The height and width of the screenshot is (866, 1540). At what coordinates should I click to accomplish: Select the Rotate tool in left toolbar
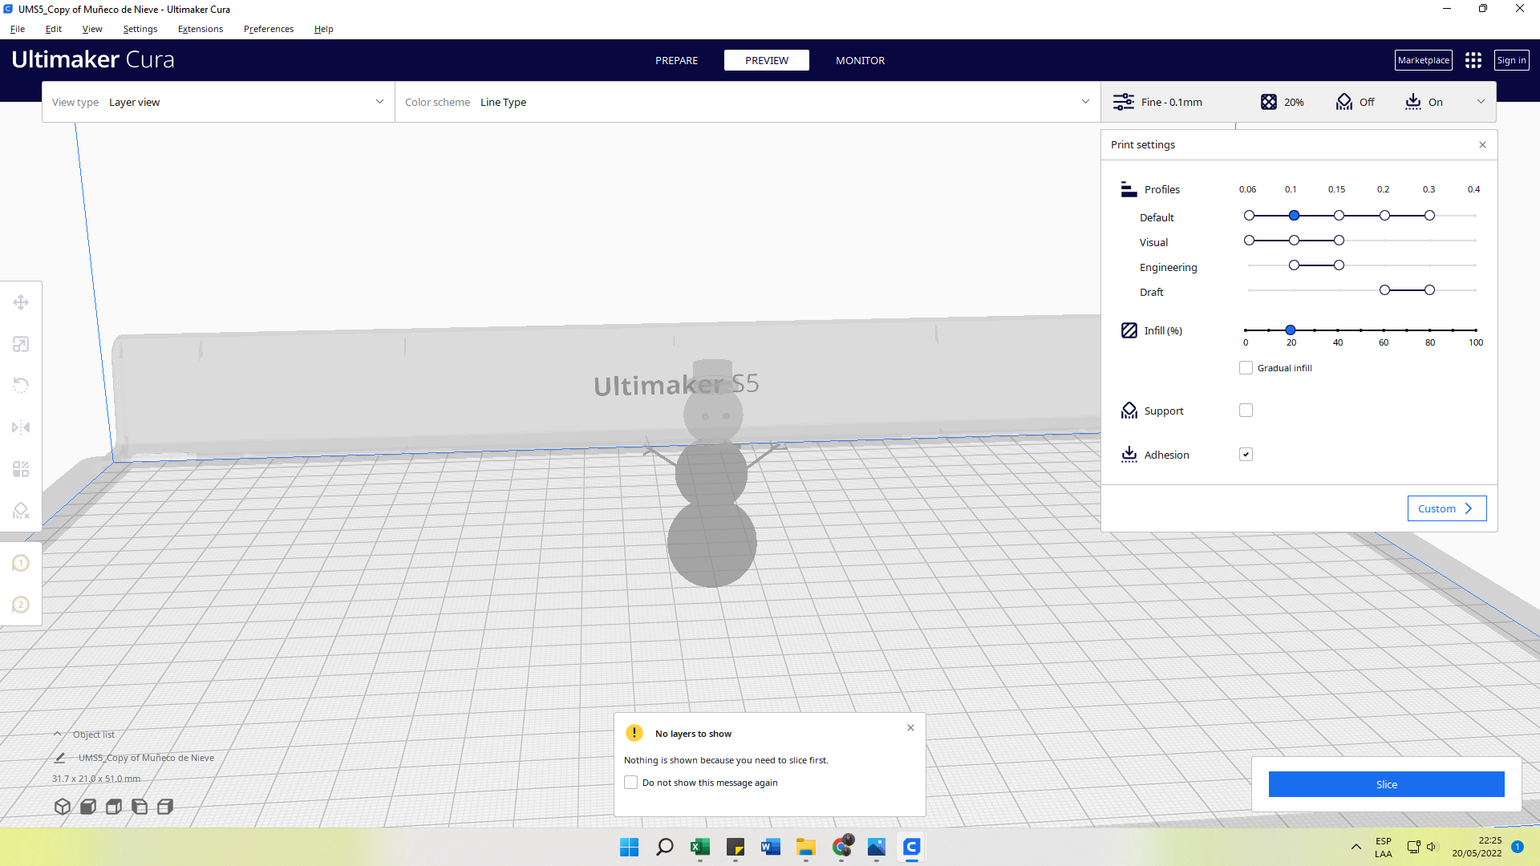tap(21, 386)
